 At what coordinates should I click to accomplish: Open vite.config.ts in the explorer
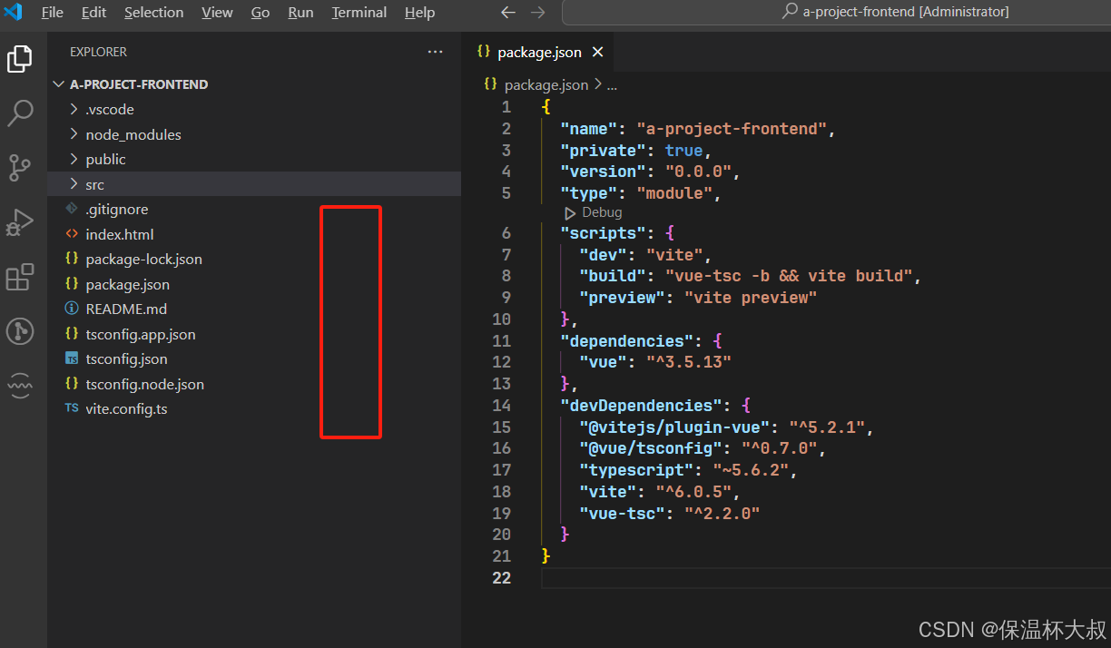(x=126, y=409)
